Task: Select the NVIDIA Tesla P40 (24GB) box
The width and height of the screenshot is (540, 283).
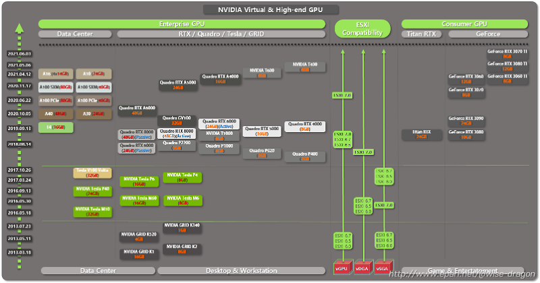Action: [92, 191]
